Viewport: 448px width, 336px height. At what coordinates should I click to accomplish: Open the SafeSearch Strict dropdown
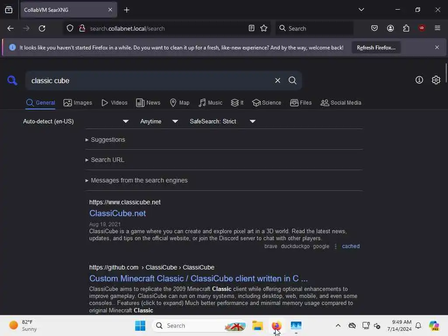223,122
